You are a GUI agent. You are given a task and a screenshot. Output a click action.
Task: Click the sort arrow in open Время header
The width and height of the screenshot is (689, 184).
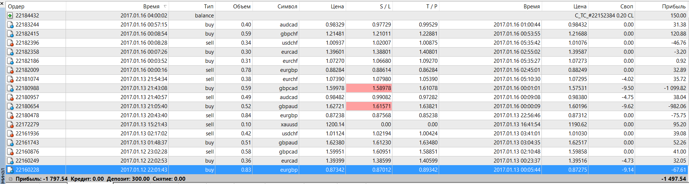[x=165, y=6]
